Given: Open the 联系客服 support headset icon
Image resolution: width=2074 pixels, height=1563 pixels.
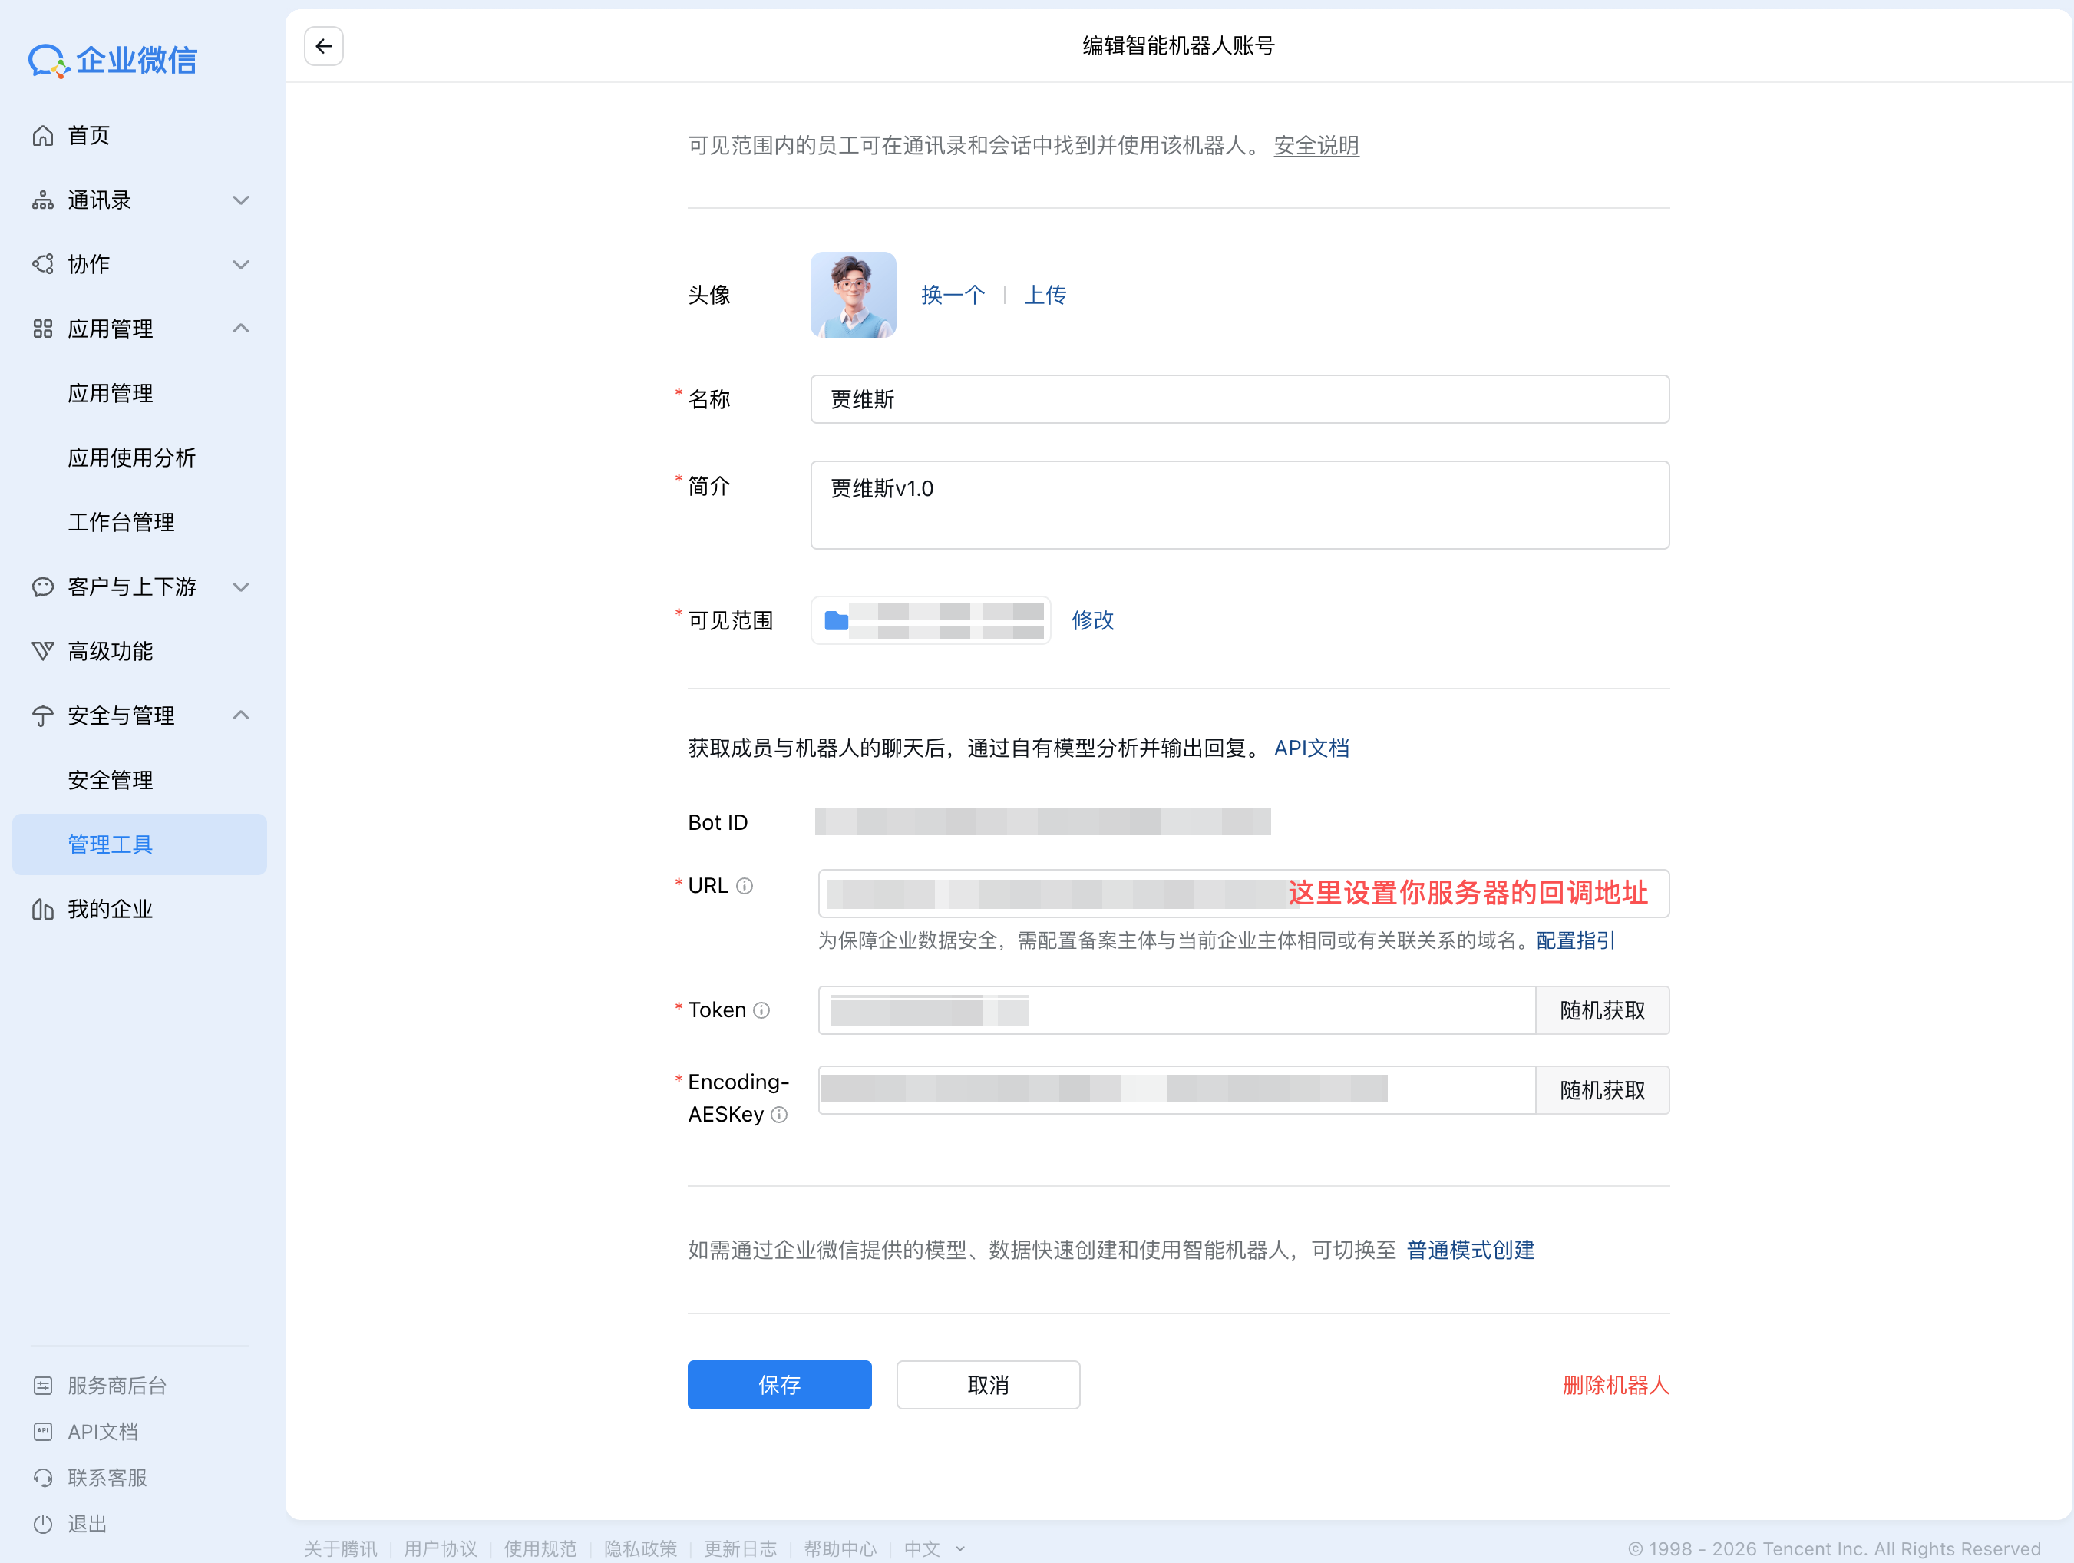Looking at the screenshot, I should (x=43, y=1477).
